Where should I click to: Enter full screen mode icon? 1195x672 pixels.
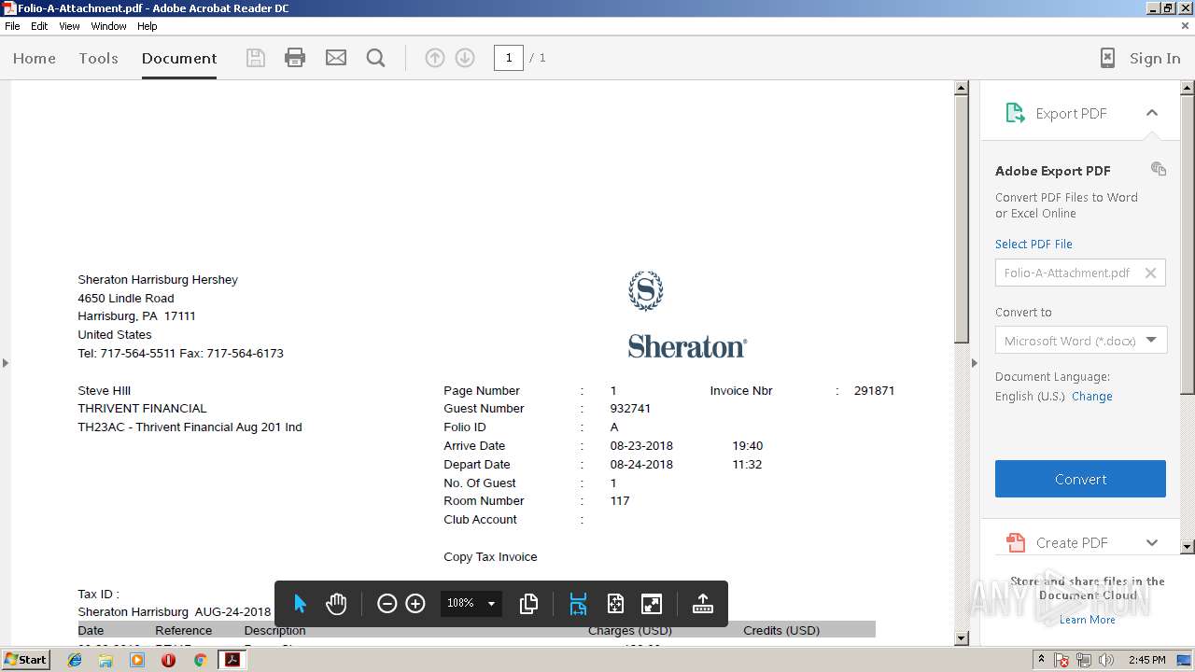point(652,604)
